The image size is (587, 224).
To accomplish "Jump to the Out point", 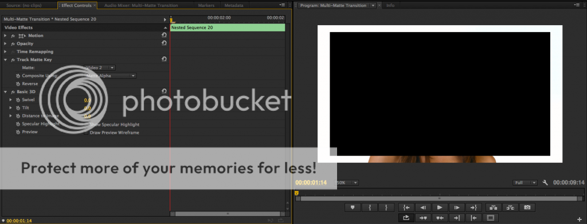I will coord(473,207).
